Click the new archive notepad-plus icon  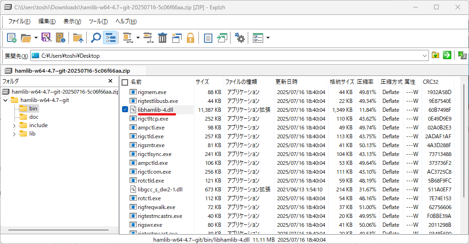(x=11, y=38)
